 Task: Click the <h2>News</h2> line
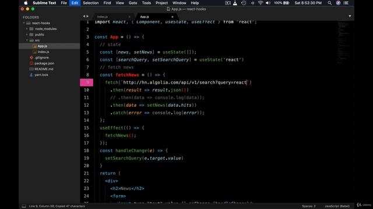point(127,189)
